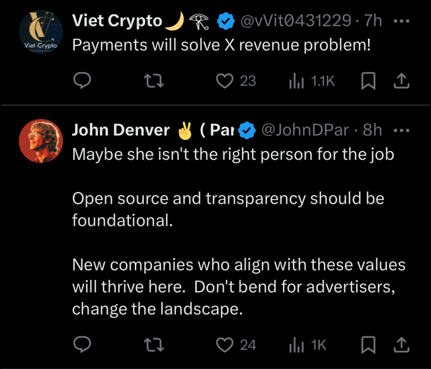Viewport: 431px width, 369px height.
Task: Bookmark John Denver's post
Action: [368, 345]
